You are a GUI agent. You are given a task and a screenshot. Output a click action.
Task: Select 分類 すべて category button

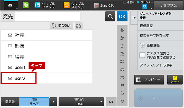(x=34, y=102)
